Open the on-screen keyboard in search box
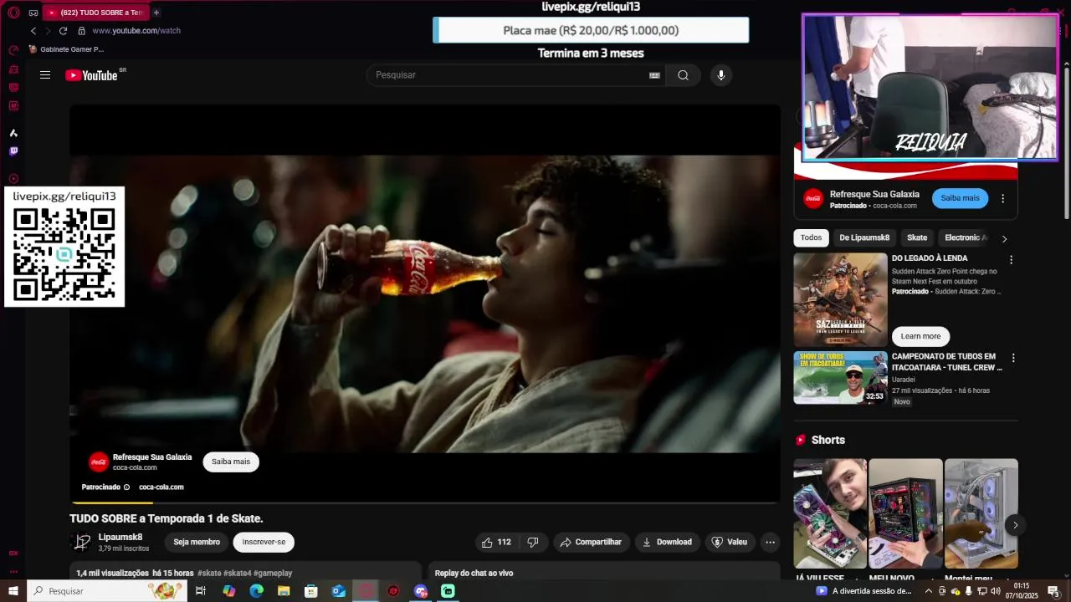Screen dimensions: 1071x602 pyautogui.click(x=654, y=75)
